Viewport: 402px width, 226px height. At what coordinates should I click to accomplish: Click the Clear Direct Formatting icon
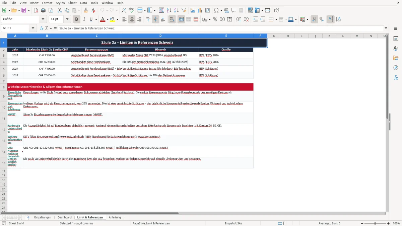tap(93, 10)
